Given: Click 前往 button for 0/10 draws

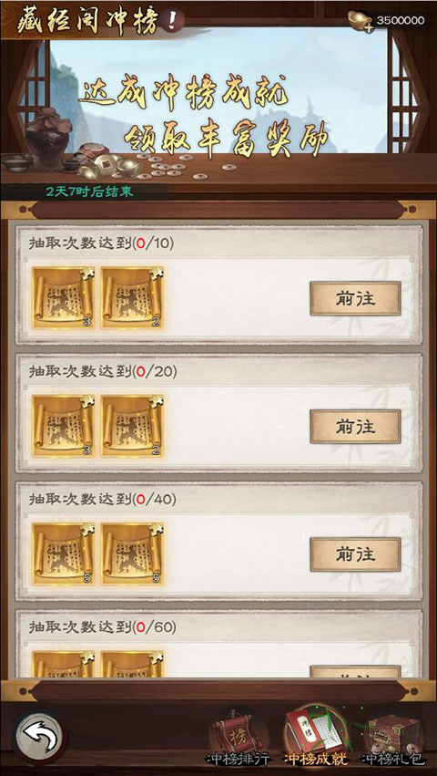Looking at the screenshot, I should [355, 298].
